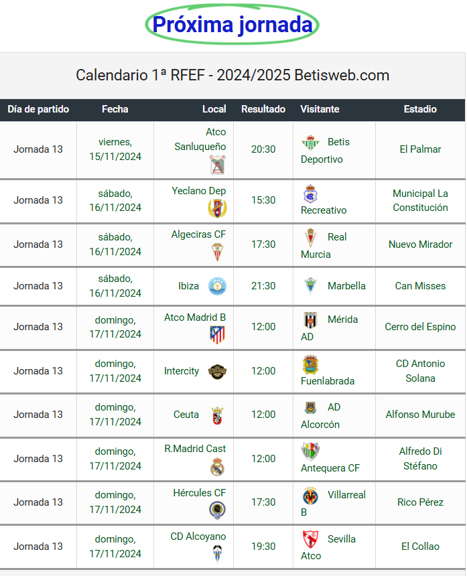The image size is (467, 576).
Task: Click the Atco Madrid B crest
Action: tap(218, 335)
